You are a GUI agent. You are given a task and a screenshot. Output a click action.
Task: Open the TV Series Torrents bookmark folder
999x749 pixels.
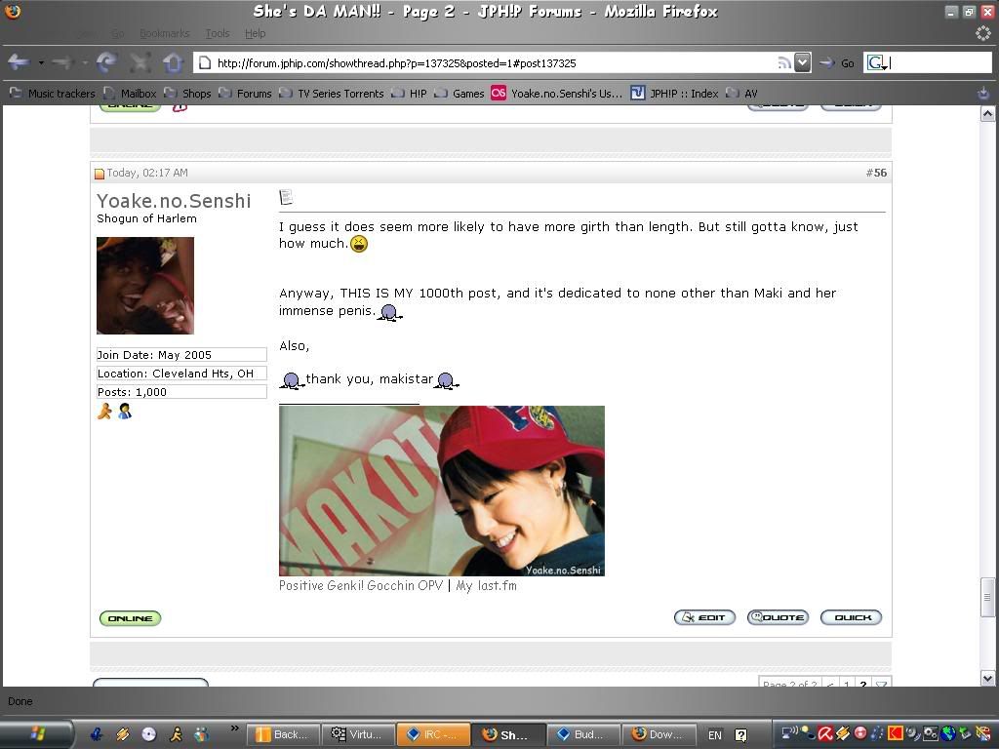point(333,94)
